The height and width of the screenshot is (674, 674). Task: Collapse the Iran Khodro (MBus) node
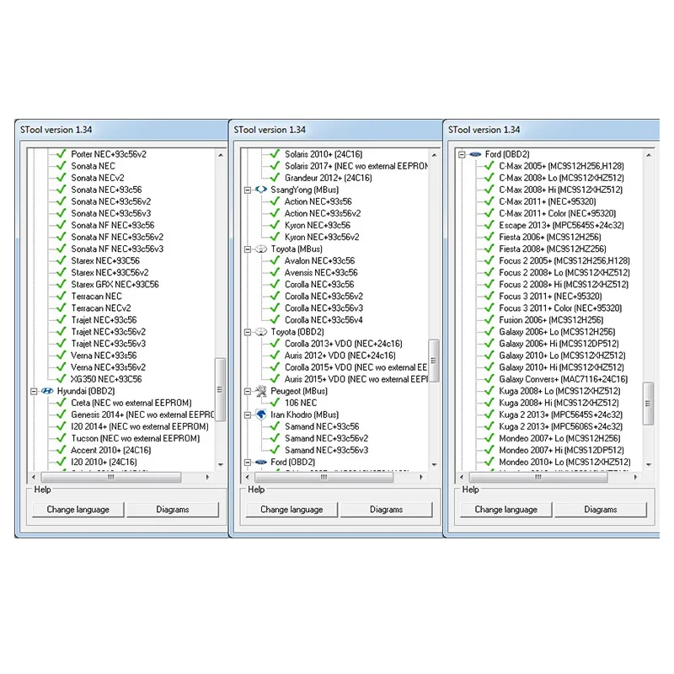click(248, 415)
